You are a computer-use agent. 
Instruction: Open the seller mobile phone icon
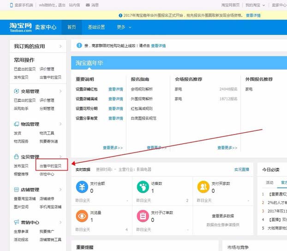click(12, 5)
